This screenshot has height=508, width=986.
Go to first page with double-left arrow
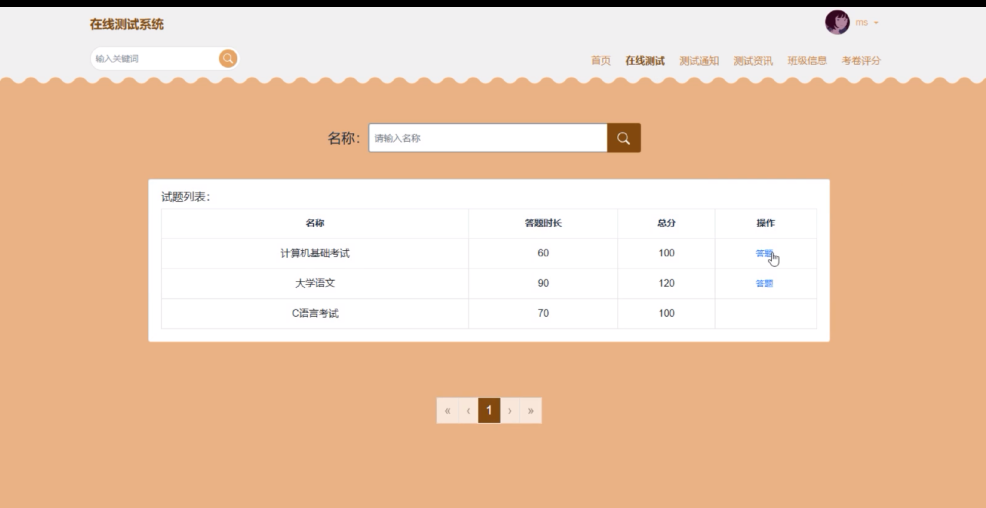[448, 410]
